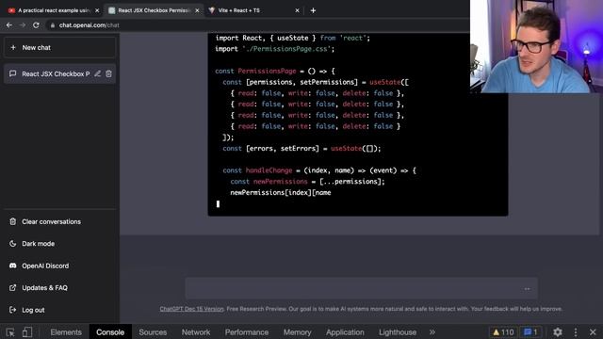
Task: Open the DevTools Lighthouse tab
Action: [398, 332]
